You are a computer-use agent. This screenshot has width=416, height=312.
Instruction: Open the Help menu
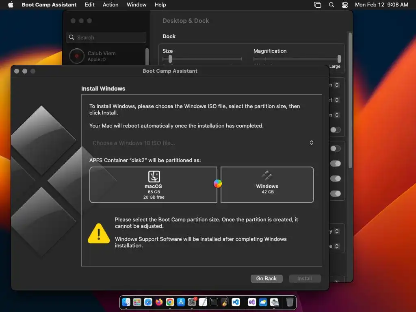point(160,4)
